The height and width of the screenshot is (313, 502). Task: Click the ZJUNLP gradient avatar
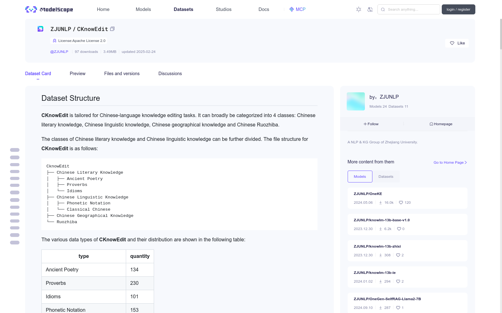pos(356,101)
